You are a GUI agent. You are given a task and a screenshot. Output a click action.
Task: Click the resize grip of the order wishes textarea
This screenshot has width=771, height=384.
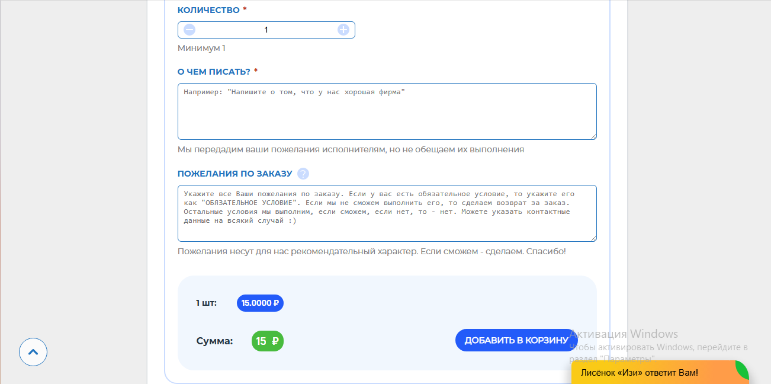click(x=594, y=238)
